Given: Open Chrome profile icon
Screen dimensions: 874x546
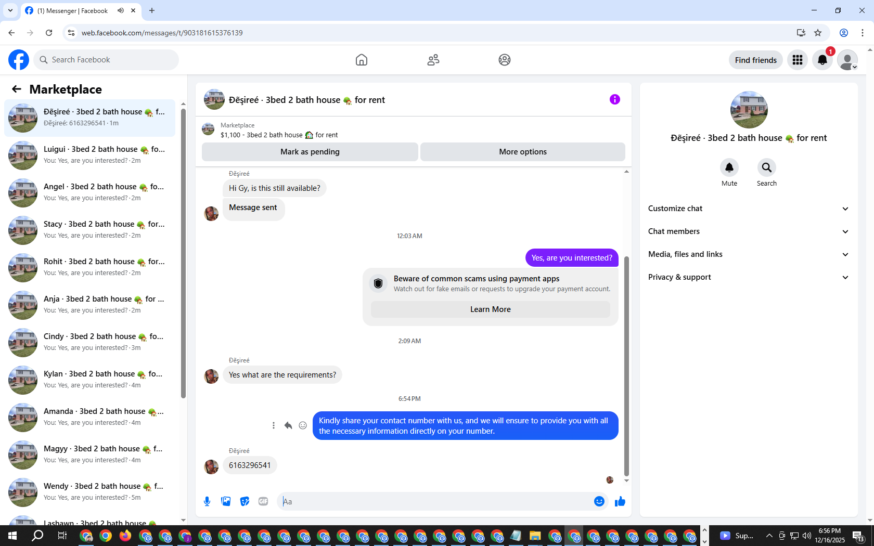Looking at the screenshot, I should pyautogui.click(x=844, y=33).
